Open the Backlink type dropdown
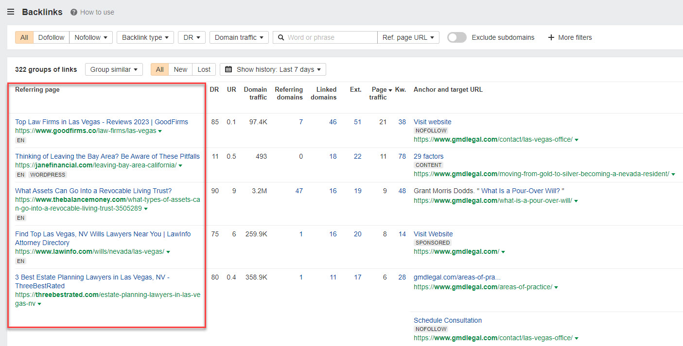The image size is (683, 346). [145, 37]
